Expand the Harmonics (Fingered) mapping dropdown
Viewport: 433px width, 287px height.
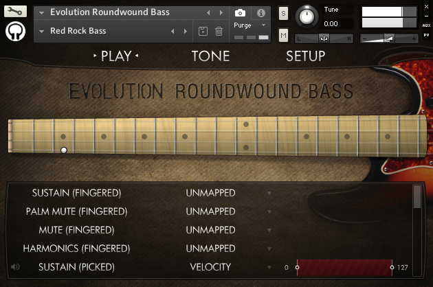click(269, 249)
